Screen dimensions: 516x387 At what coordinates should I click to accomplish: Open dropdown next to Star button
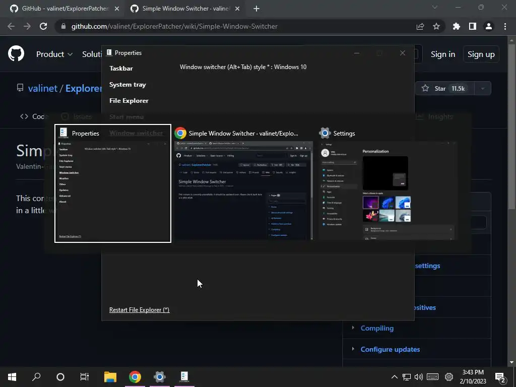(483, 88)
